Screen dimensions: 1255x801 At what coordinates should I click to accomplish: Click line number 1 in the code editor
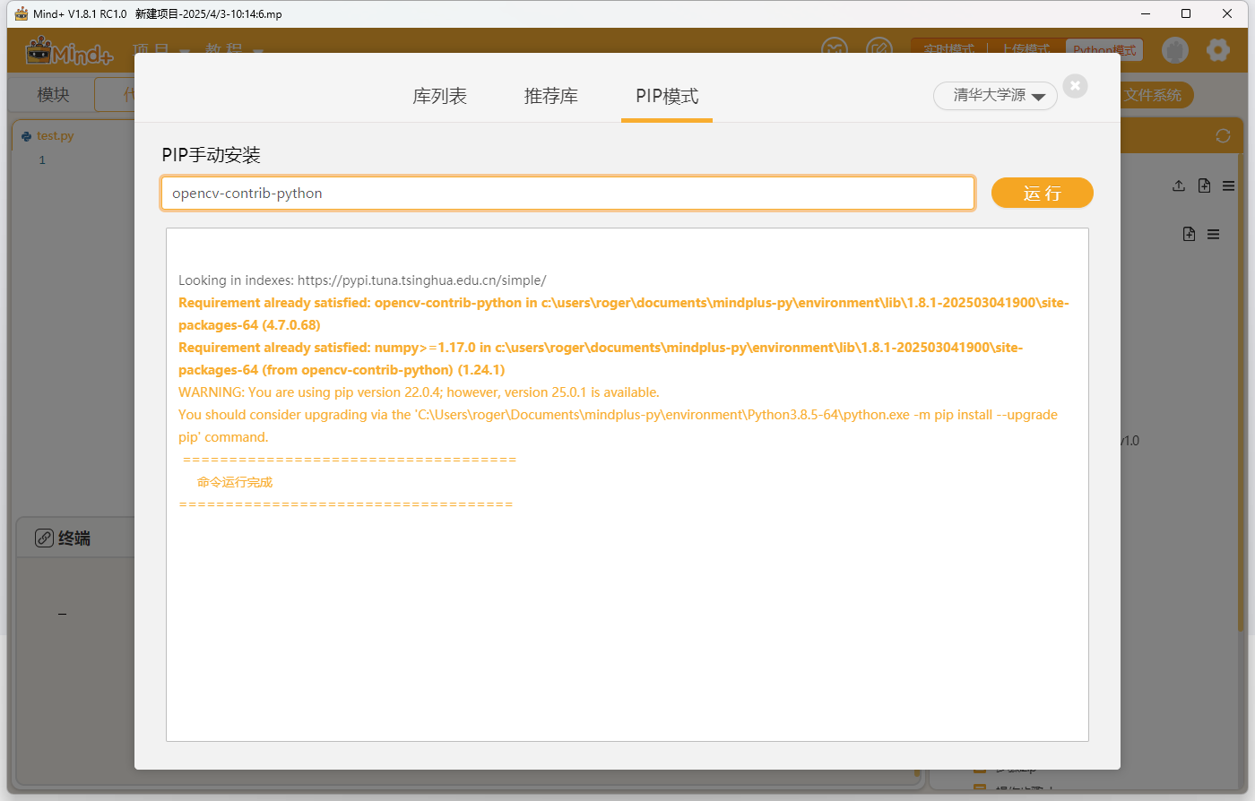pyautogui.click(x=42, y=160)
